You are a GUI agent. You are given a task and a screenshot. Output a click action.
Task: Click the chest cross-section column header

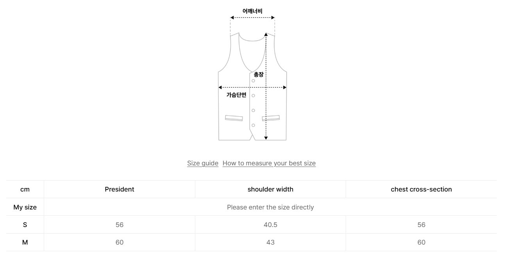coord(421,189)
